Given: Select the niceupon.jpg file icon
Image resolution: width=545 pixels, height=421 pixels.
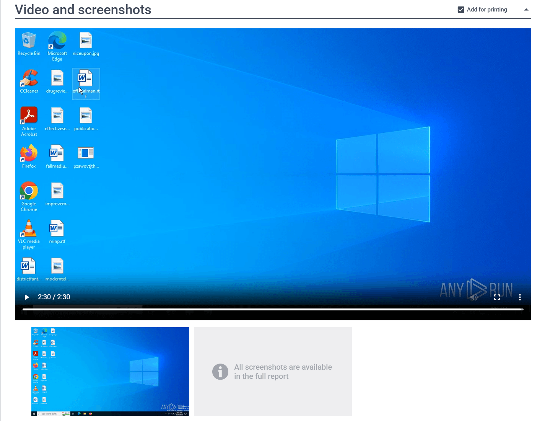Looking at the screenshot, I should tap(86, 44).
